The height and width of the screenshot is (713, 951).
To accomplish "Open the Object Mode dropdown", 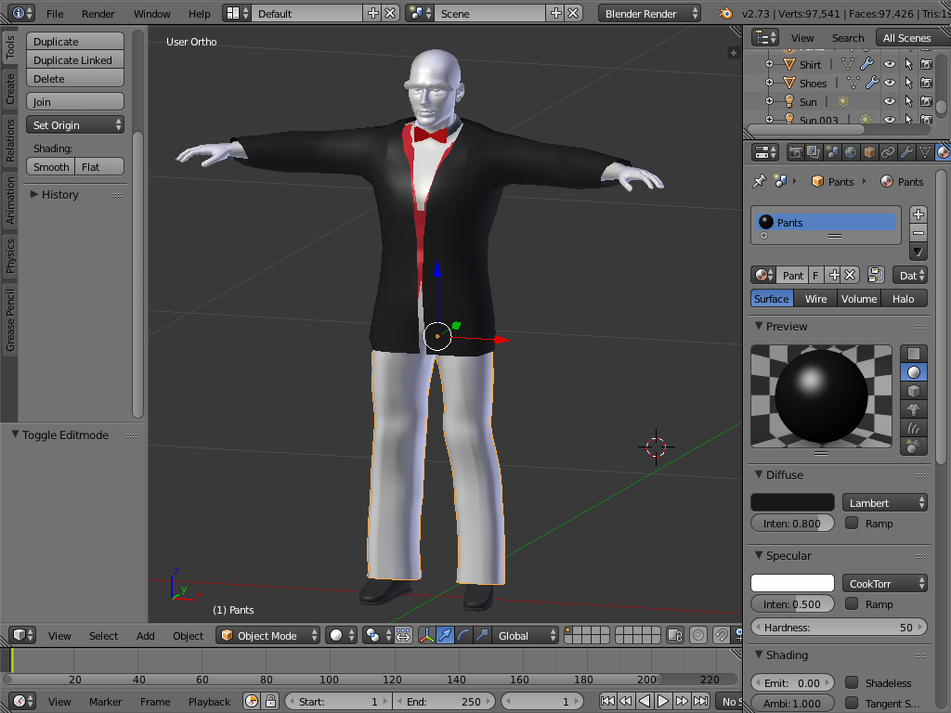I will (268, 636).
